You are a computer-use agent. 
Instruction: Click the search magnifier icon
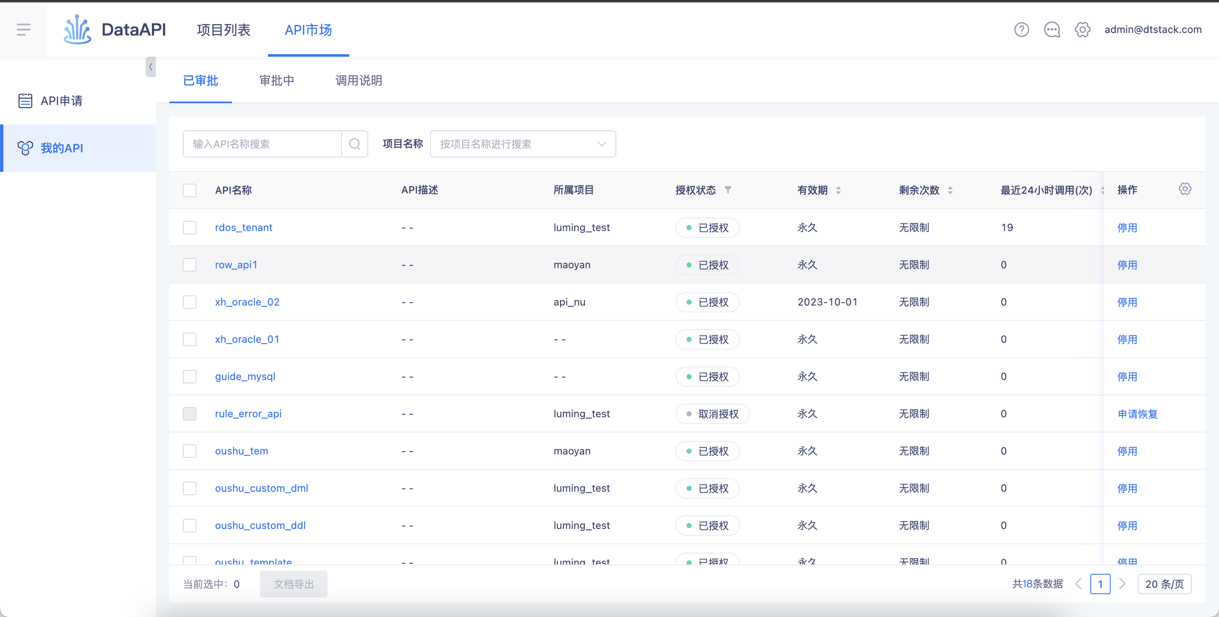[x=354, y=144]
